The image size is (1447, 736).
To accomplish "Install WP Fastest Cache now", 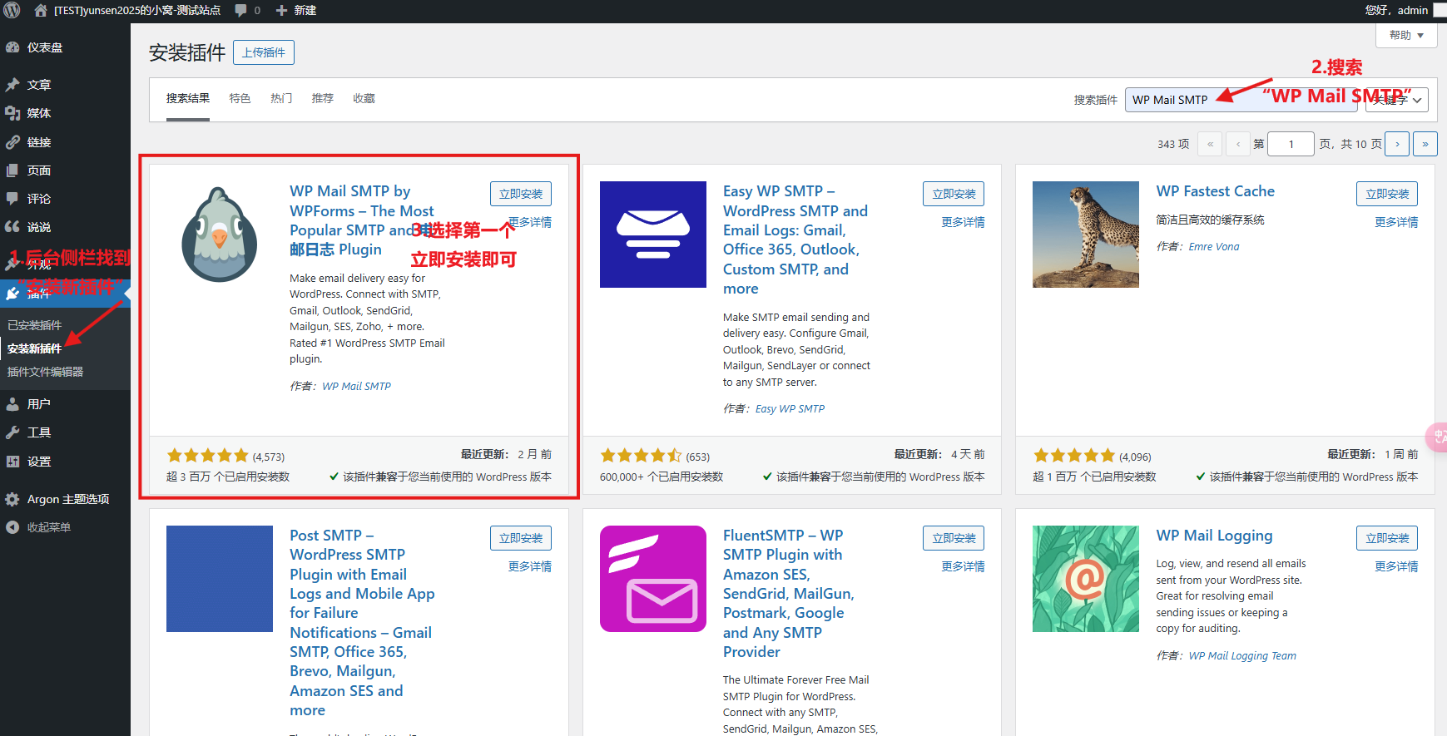I will [1387, 194].
